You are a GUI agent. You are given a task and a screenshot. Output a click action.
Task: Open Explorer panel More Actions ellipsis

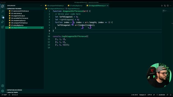(x=41, y=5)
